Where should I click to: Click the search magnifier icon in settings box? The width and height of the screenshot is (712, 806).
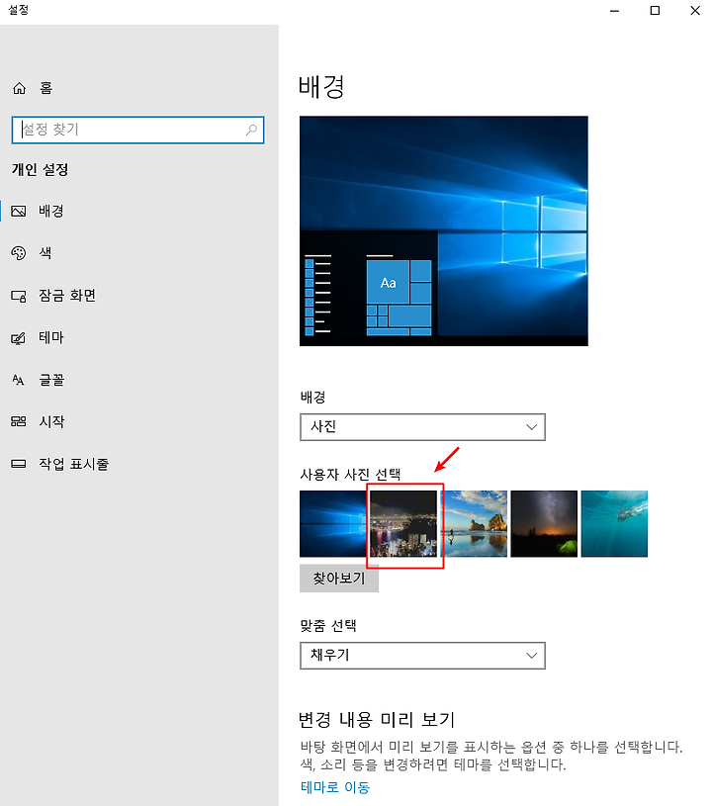(x=251, y=130)
